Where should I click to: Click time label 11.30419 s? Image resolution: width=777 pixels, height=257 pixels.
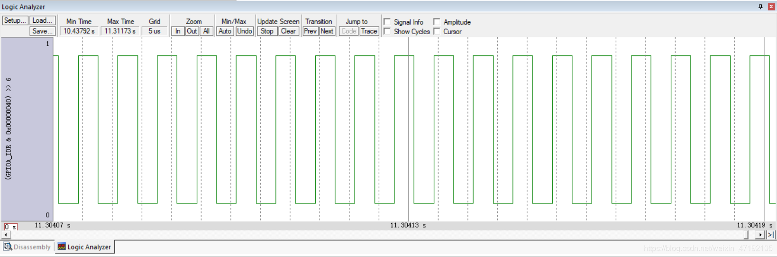tap(754, 225)
